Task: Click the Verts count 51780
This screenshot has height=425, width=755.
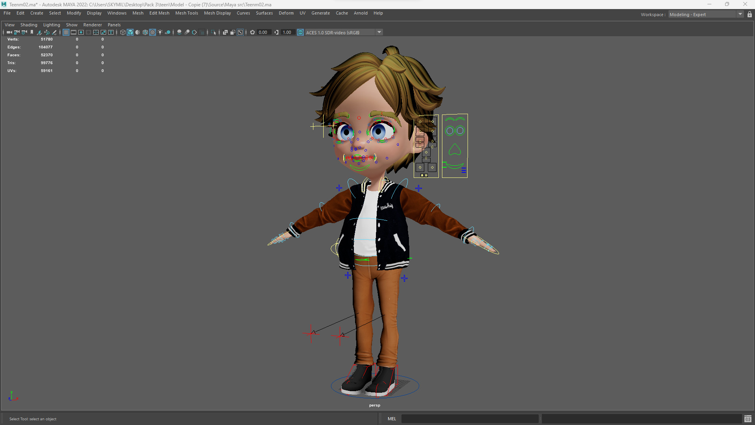Action: [x=47, y=39]
